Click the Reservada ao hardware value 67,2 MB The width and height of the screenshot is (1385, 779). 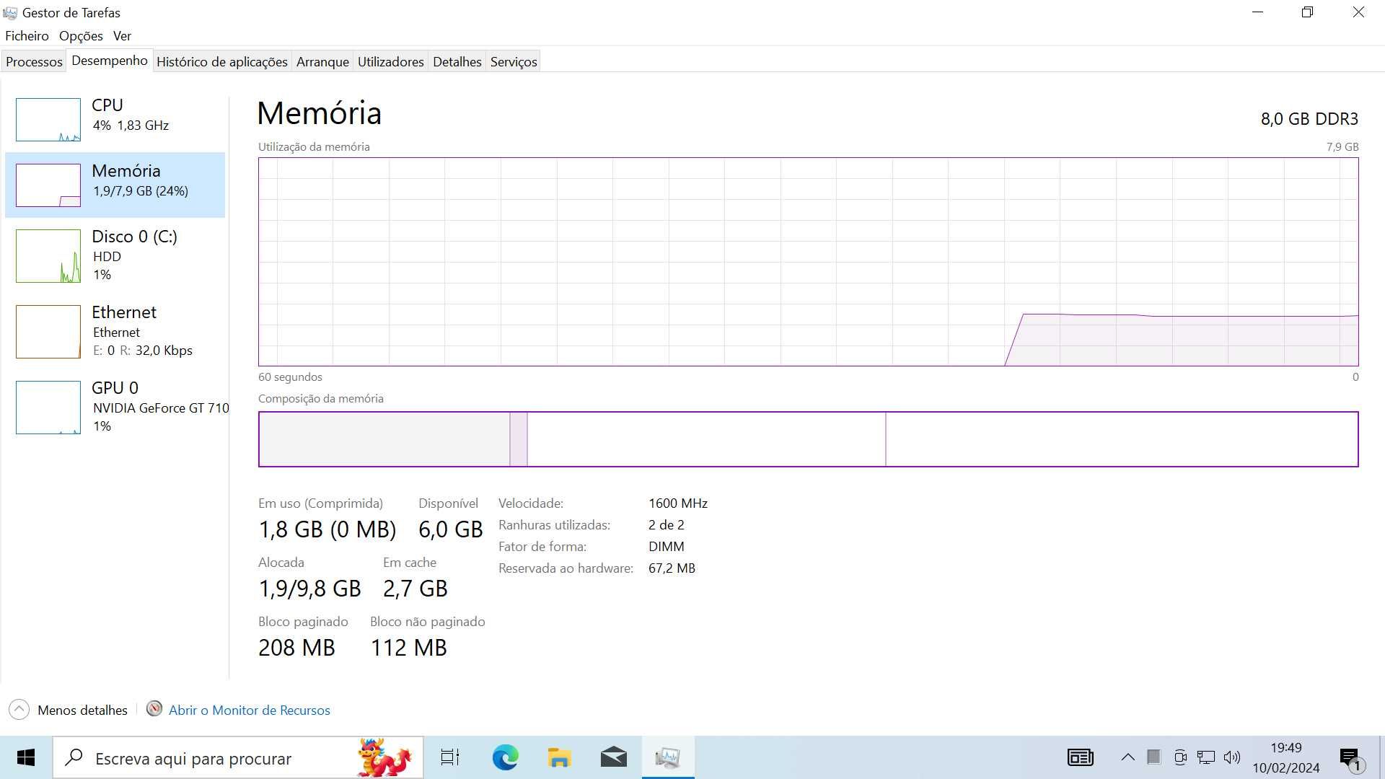tap(672, 568)
